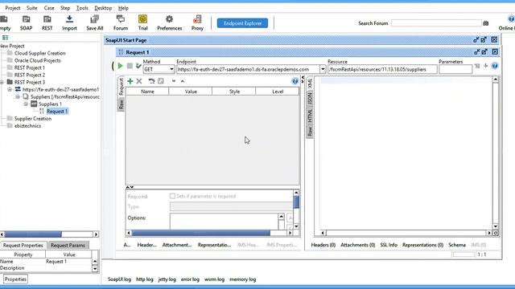Move parameter up with up arrow icon
The height and width of the screenshot is (289, 515).
(x=183, y=81)
